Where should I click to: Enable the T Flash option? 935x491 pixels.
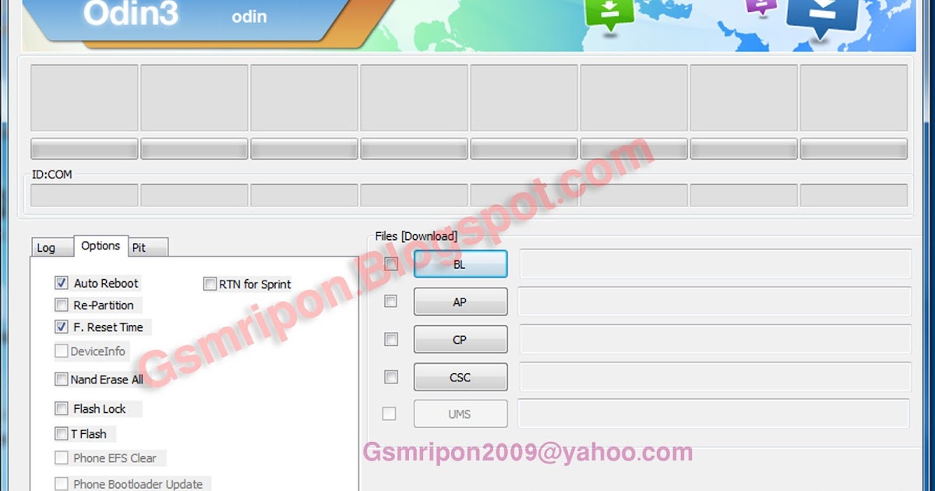coord(61,433)
